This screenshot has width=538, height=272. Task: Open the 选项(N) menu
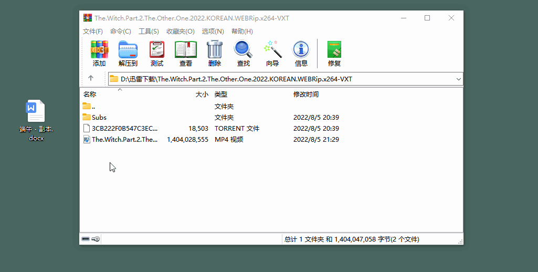coord(213,32)
